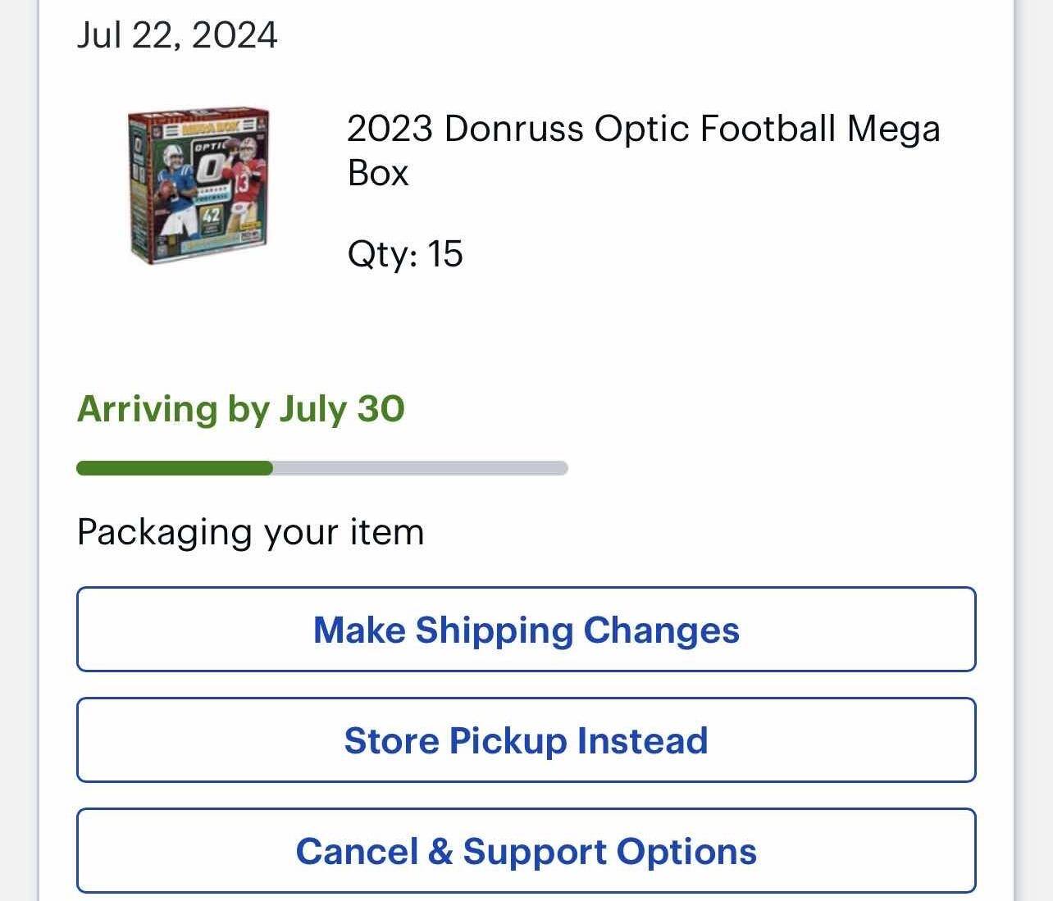Choose Store Pickup Instead
Image resolution: width=1053 pixels, height=901 pixels.
tap(526, 740)
